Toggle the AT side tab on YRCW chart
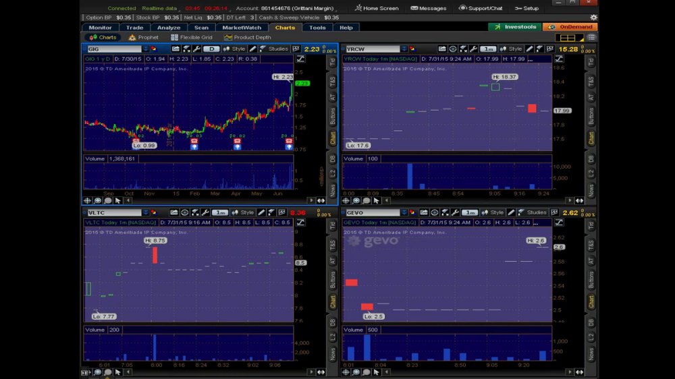This screenshot has height=379, width=675. [591, 98]
